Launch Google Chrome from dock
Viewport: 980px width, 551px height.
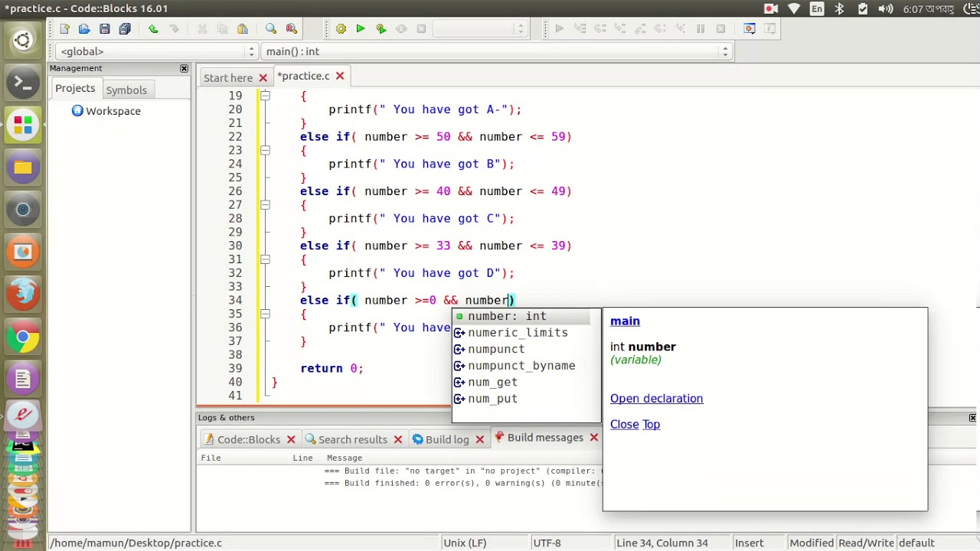[23, 337]
